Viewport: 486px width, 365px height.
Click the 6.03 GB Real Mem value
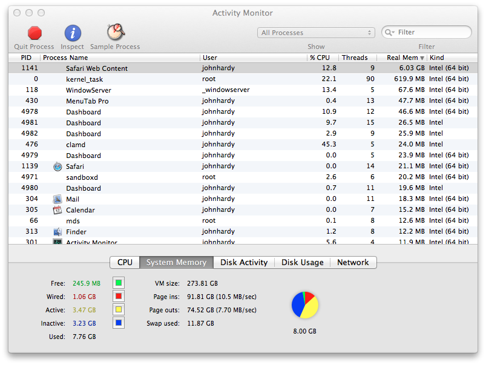pos(412,68)
